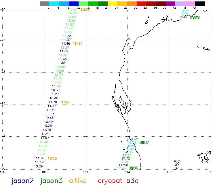
Task: Select the gray value 2.49
Action: pos(183,17)
